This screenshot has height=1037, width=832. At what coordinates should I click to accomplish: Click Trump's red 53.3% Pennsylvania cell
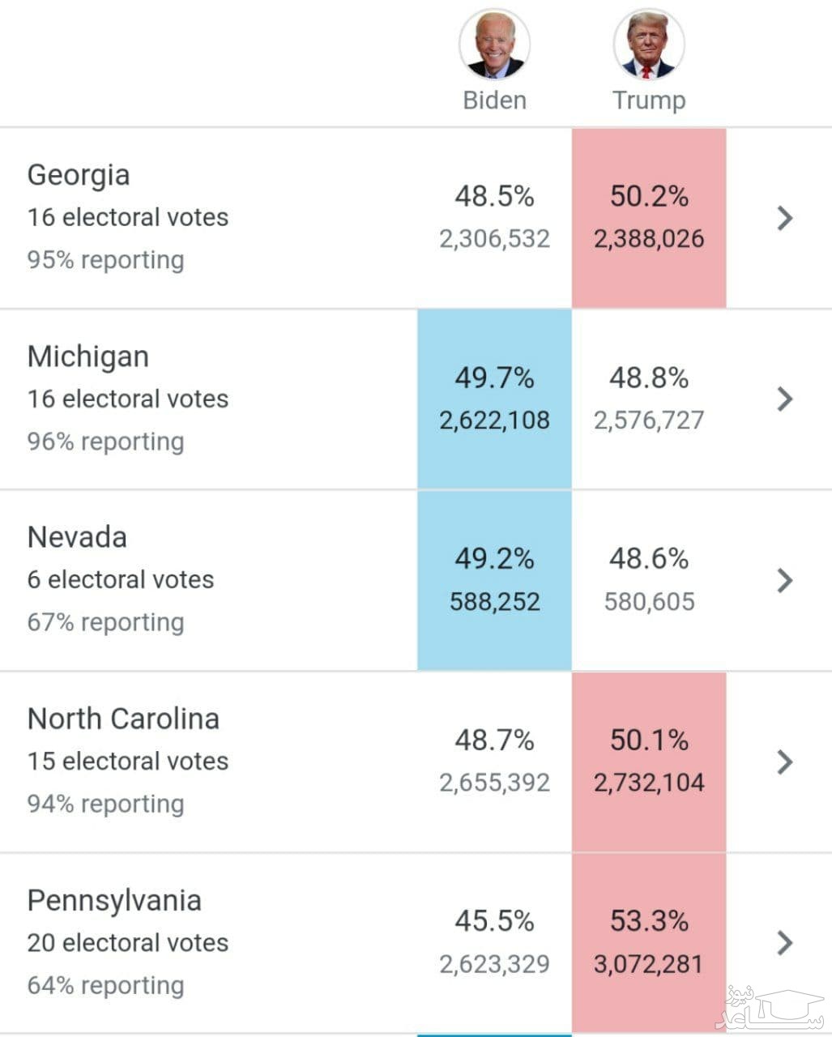[649, 942]
